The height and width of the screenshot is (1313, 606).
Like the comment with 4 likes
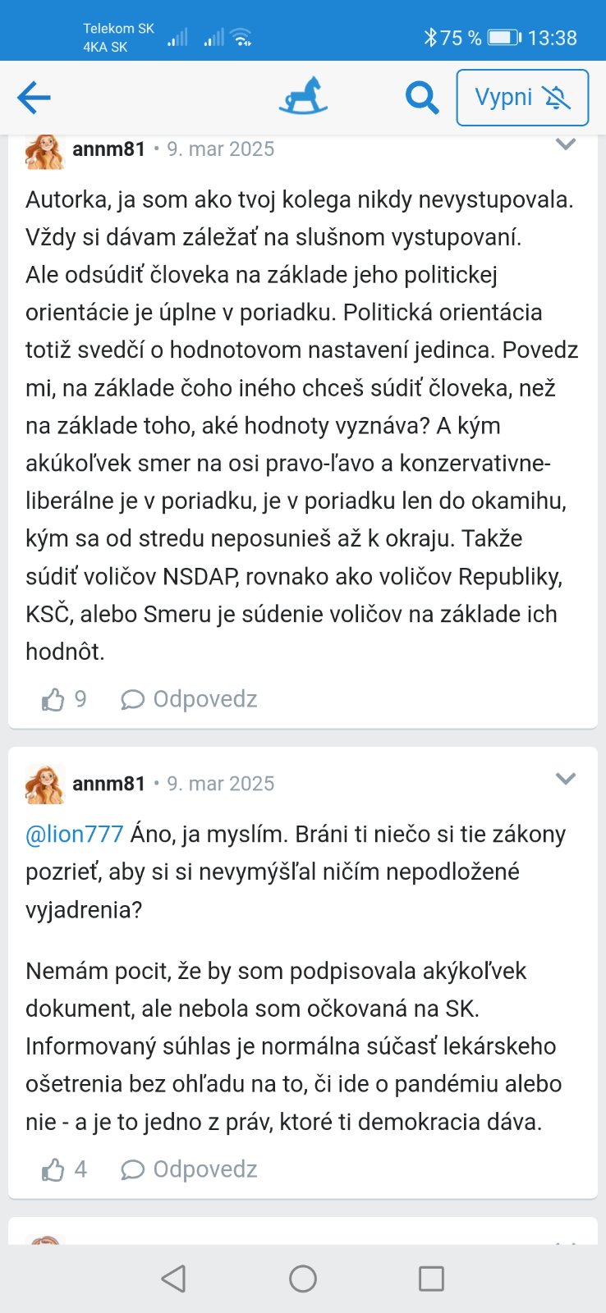click(x=53, y=1170)
